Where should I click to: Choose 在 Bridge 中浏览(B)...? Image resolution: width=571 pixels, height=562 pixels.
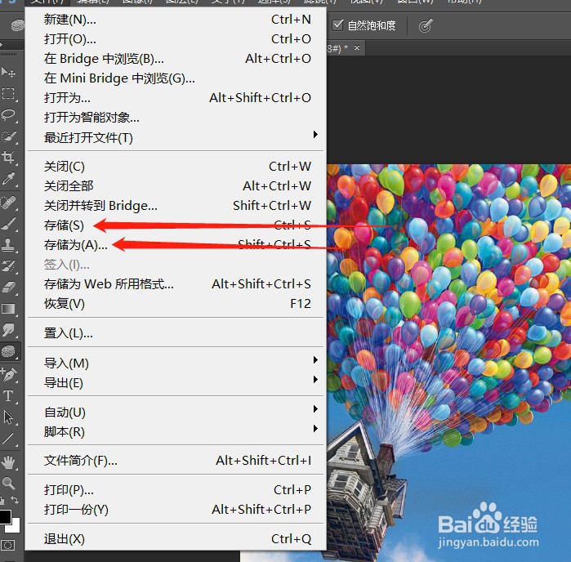(176, 59)
